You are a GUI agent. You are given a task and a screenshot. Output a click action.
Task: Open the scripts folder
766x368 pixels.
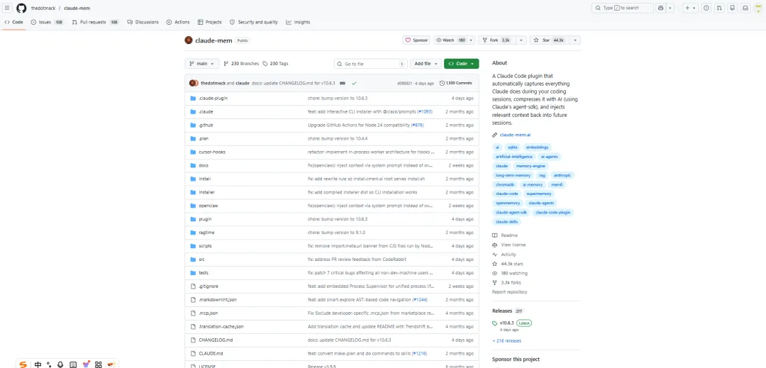[x=205, y=246]
